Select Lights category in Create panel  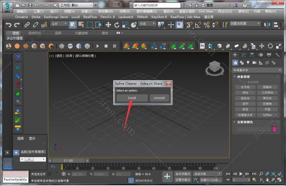[x=248, y=63]
